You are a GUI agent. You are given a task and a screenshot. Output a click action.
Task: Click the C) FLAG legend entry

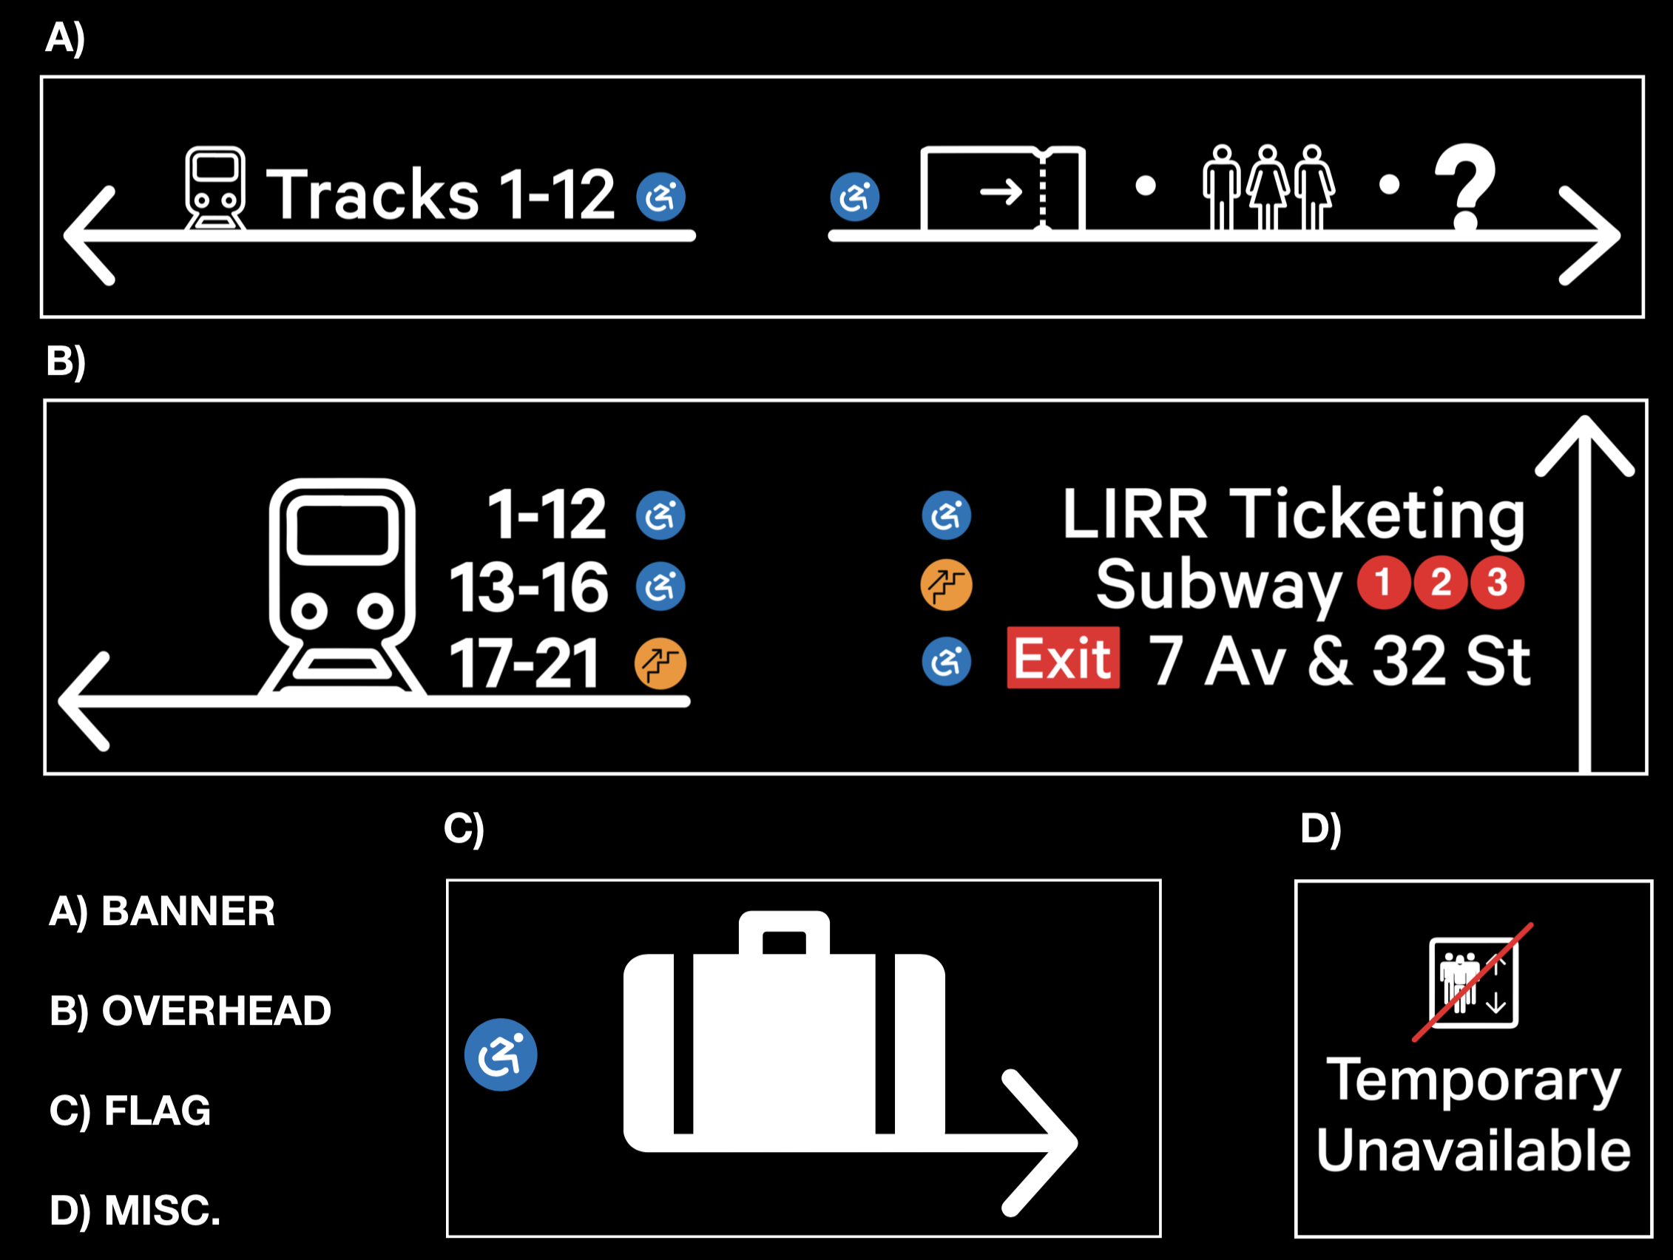tap(130, 1111)
